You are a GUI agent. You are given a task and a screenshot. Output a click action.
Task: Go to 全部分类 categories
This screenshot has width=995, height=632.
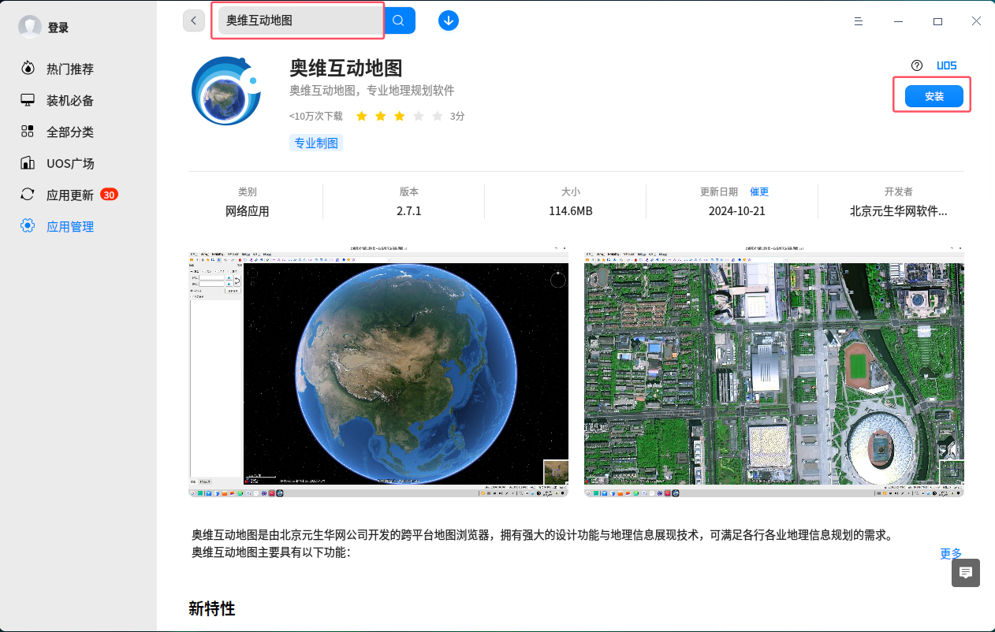[70, 132]
